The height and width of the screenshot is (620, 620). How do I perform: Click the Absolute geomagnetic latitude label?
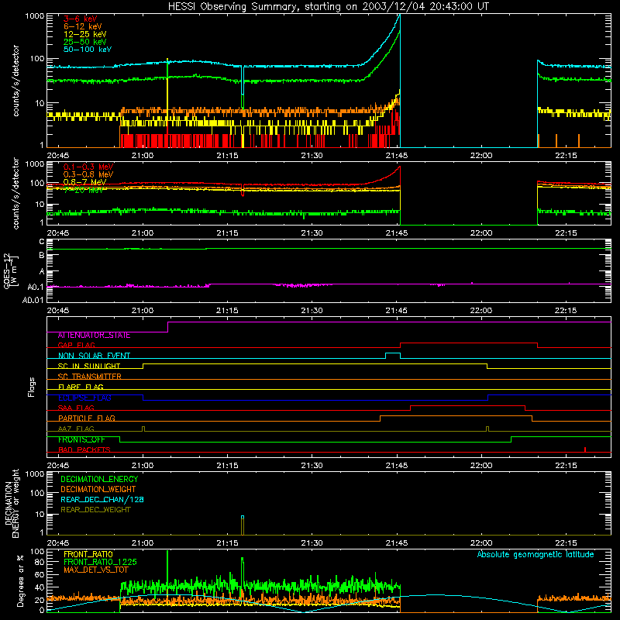point(536,554)
